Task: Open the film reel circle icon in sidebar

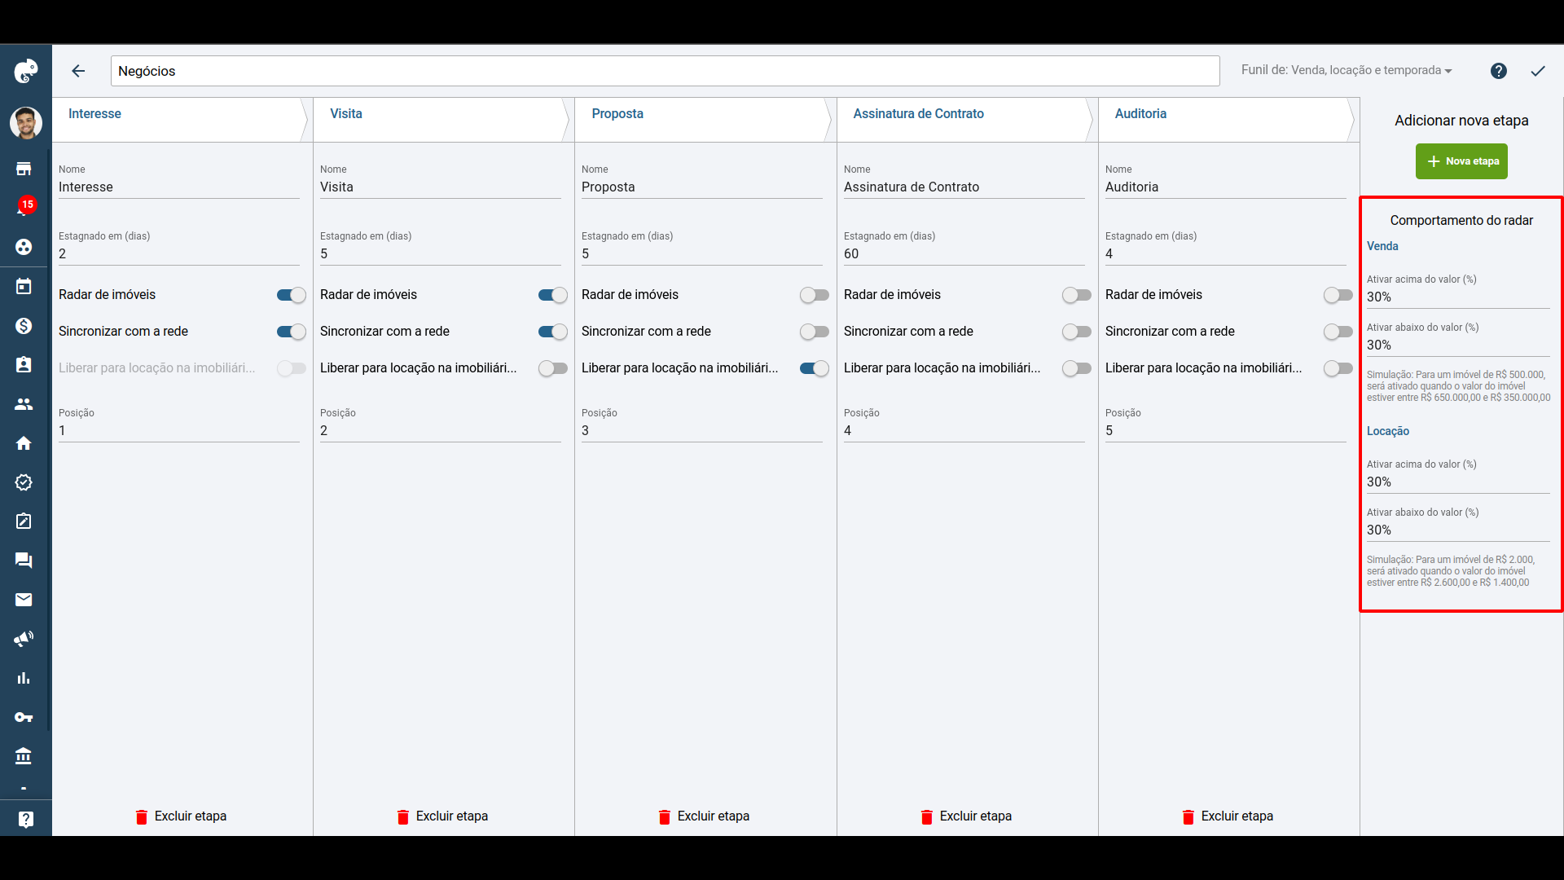Action: point(24,247)
